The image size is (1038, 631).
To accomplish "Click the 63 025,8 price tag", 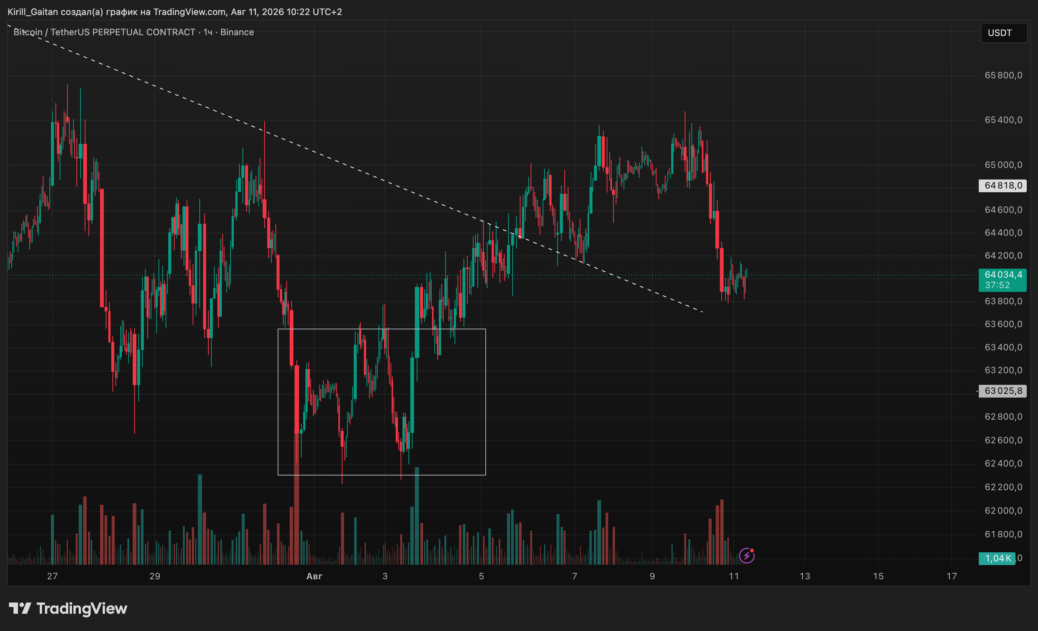I will (1003, 391).
